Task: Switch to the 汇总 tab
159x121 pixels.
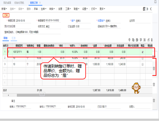Action: [x=14, y=38]
